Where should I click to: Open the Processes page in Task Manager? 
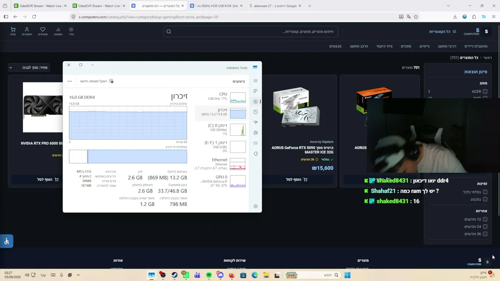[255, 91]
